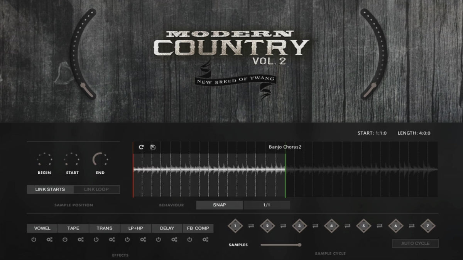Viewport: 463px width, 260px height.
Task: Click the save icon above the waveform
Action: [153, 147]
